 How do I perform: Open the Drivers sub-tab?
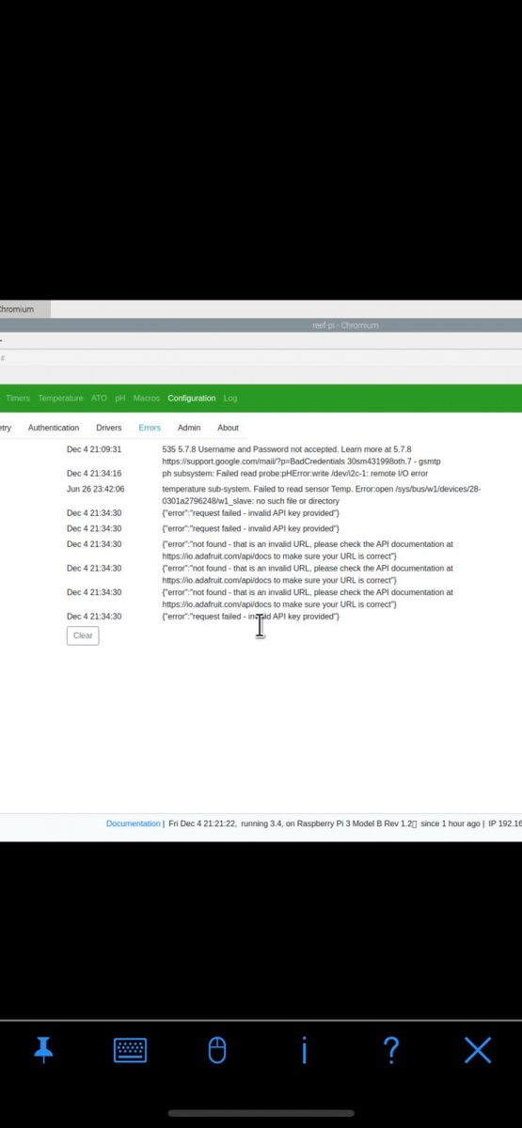pos(109,428)
